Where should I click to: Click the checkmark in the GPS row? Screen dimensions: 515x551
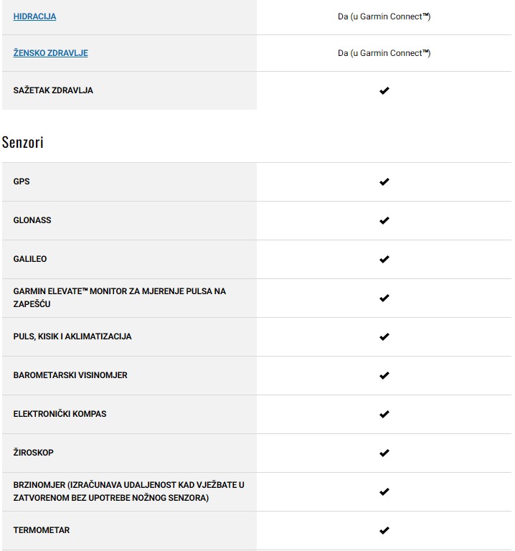[384, 182]
